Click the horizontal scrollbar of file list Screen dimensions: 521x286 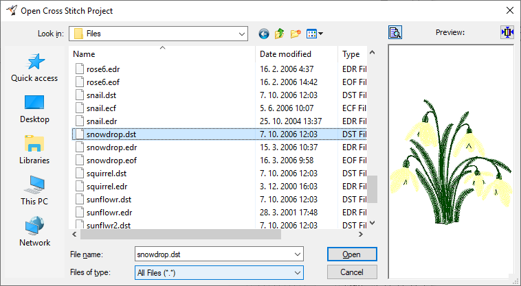pos(218,235)
